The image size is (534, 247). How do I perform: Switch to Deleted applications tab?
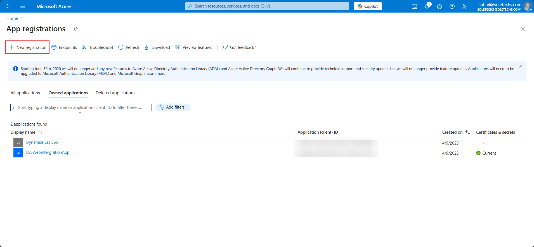115,93
